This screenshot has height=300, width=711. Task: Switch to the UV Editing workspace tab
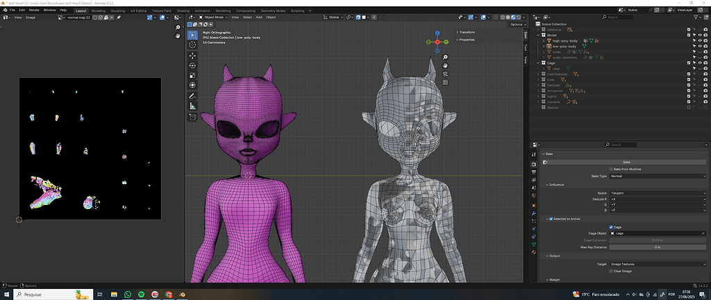point(138,10)
